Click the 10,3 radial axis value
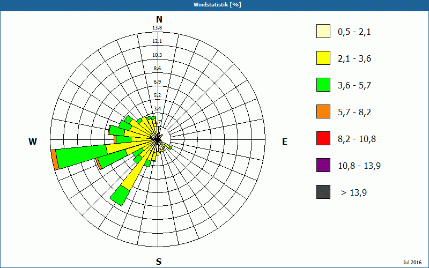 pyautogui.click(x=157, y=55)
